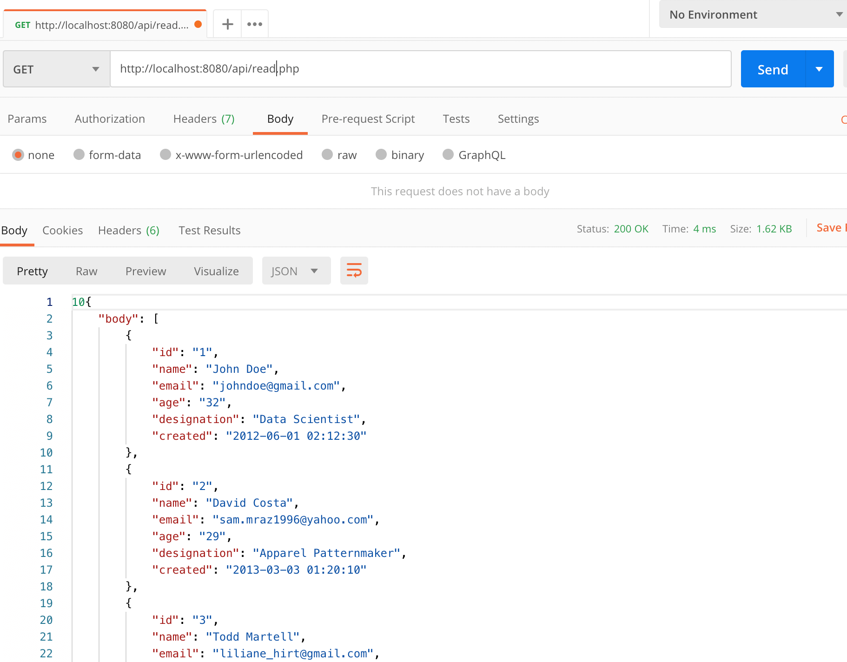Open the Tests tab

[x=456, y=119]
